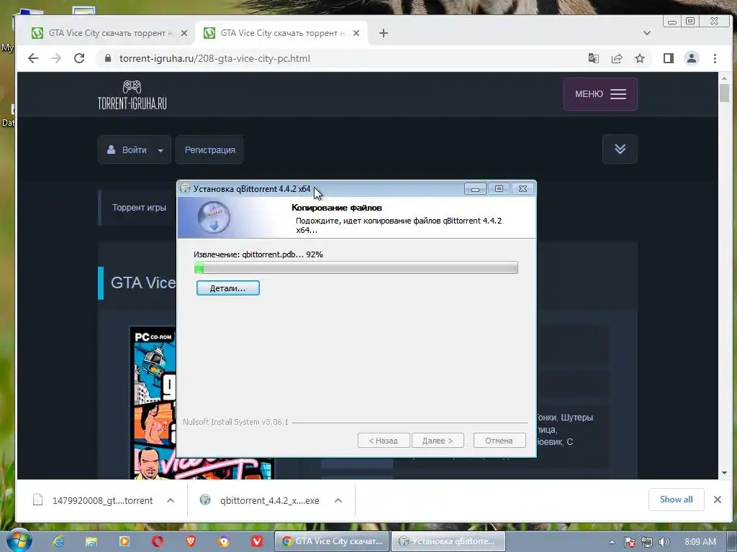Open the Windows Start menu
This screenshot has width=737, height=552.
18,541
